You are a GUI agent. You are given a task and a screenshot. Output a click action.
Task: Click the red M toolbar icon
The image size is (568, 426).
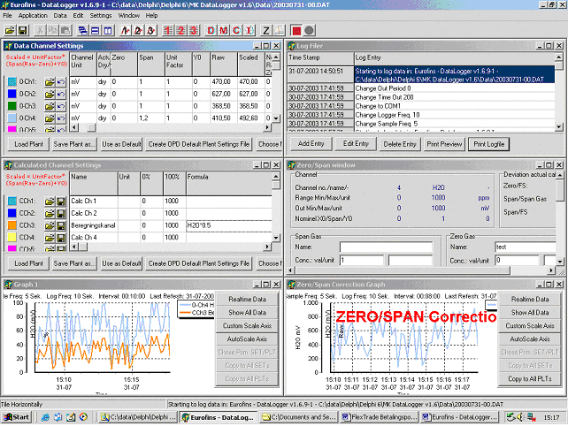coord(224,30)
